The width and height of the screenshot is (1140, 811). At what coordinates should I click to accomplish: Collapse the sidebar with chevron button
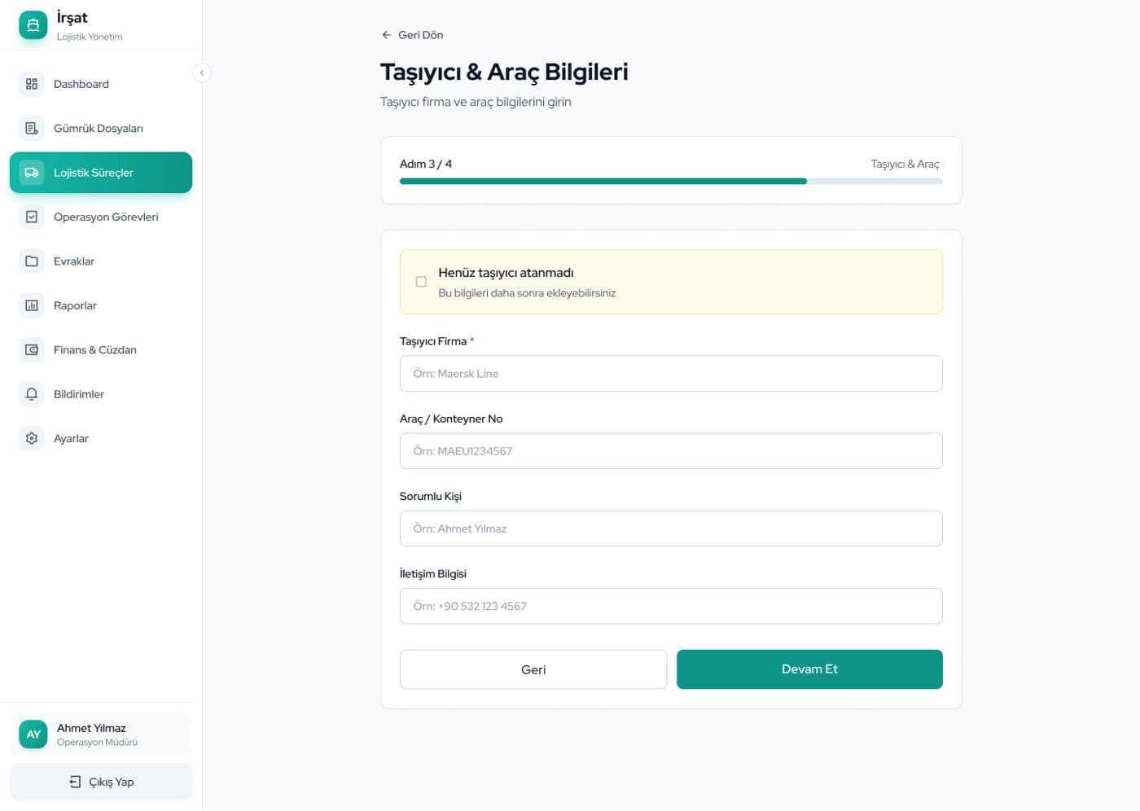202,73
